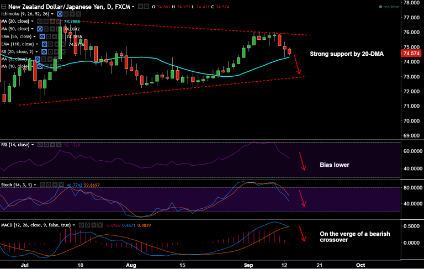The height and width of the screenshot is (269, 424).
Task: Toggle the MA (20, close) eye icon
Action: pyautogui.click(x=40, y=22)
